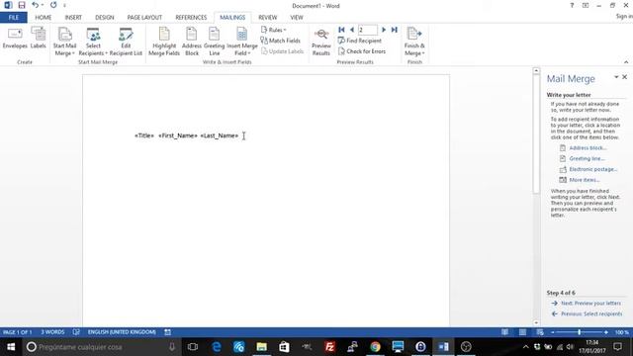Click the record number field
Viewport: 633px width, 356px height.
(x=367, y=30)
